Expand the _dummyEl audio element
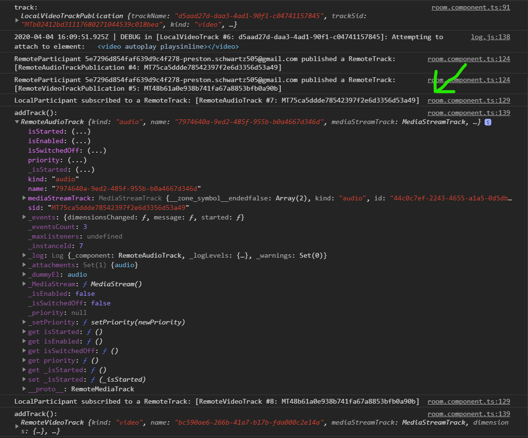This screenshot has width=528, height=438. 24,274
